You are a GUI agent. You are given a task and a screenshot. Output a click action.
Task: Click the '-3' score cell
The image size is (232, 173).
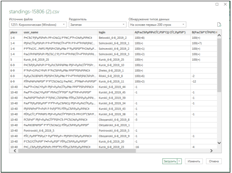[x=162, y=120]
